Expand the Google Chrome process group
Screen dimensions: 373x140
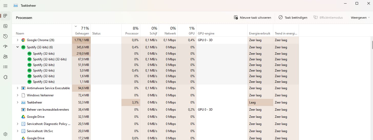click(17, 40)
